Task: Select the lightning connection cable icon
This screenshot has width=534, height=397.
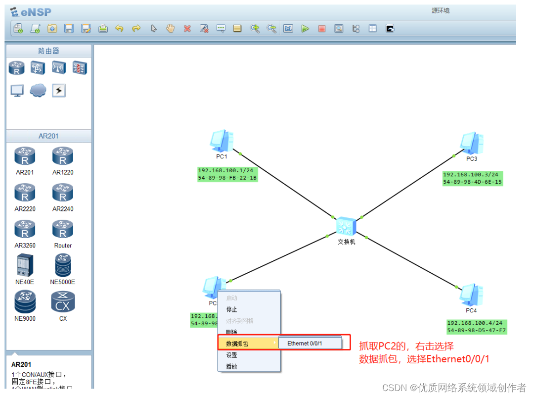Action: point(59,91)
